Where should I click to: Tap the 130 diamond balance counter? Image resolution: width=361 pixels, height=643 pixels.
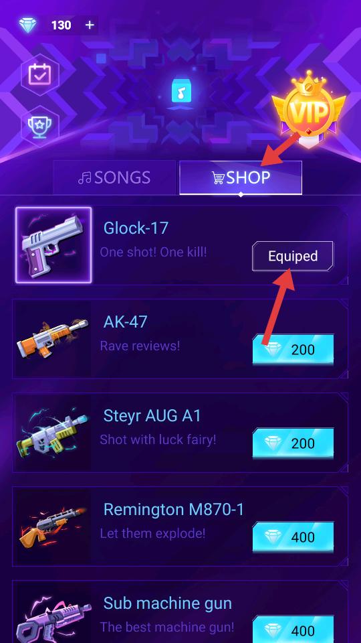[x=61, y=25]
